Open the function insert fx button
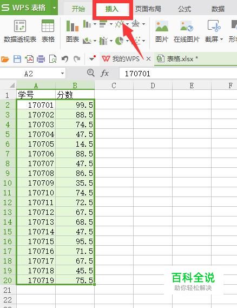237x308 pixels. pos(104,73)
